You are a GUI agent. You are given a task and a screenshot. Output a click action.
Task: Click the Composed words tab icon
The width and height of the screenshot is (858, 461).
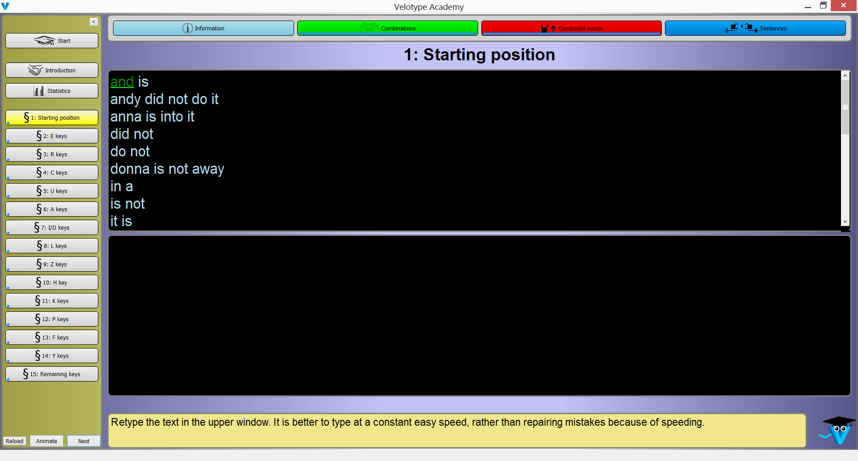(x=548, y=28)
